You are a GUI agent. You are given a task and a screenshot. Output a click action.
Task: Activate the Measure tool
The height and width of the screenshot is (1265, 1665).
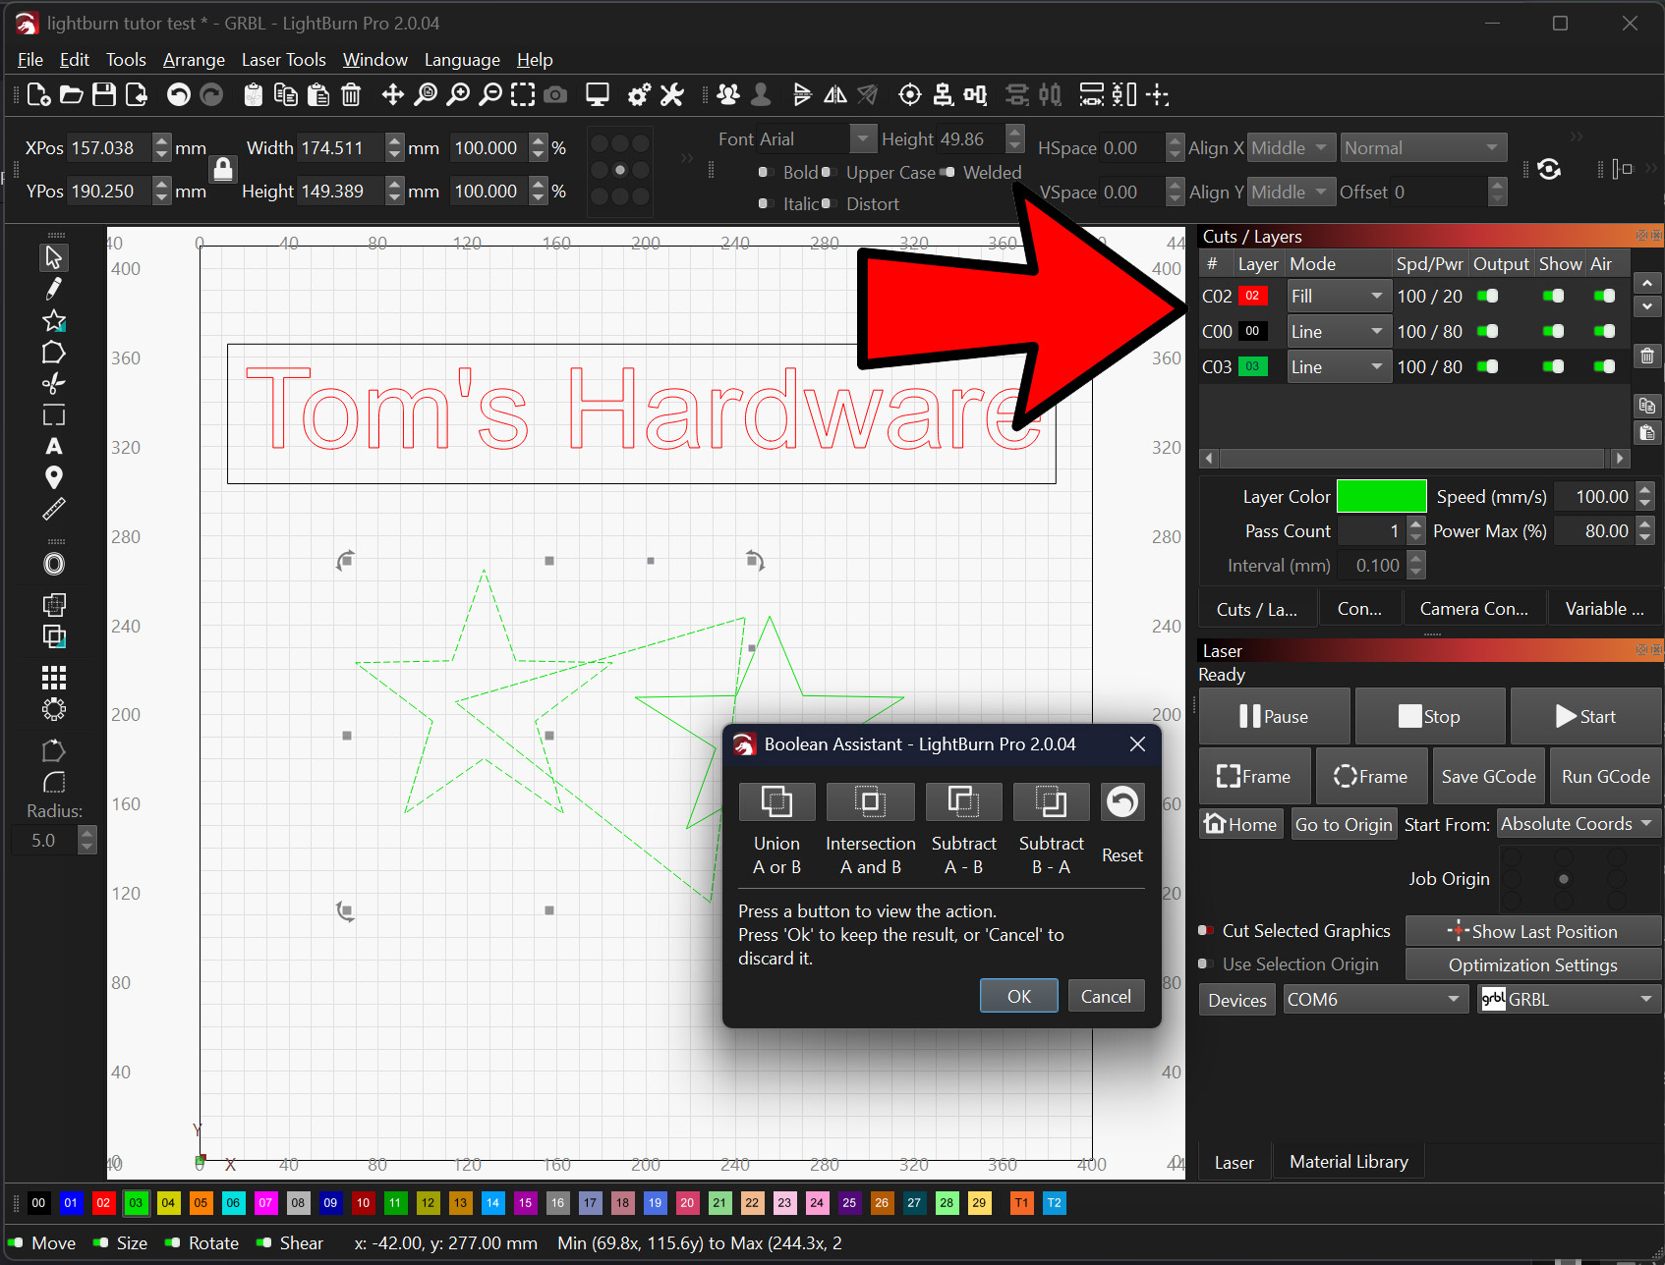coord(54,508)
